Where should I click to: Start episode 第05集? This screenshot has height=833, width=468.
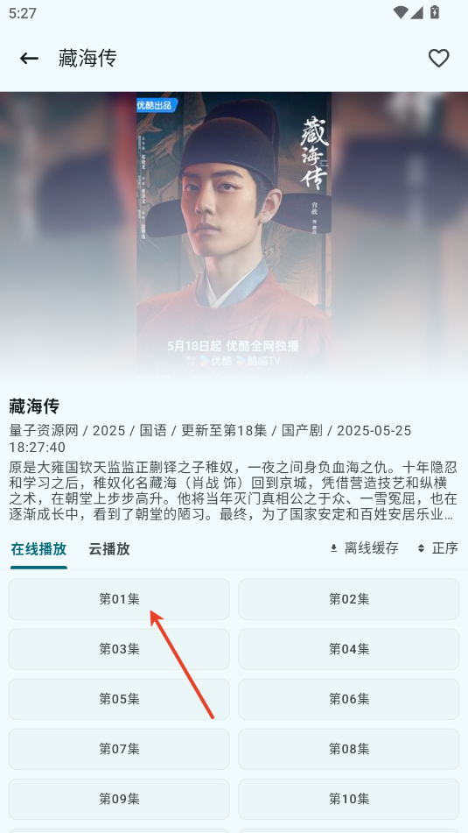coord(119,699)
